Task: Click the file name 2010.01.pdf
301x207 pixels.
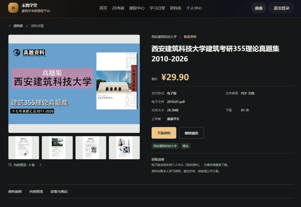Action: (176, 102)
